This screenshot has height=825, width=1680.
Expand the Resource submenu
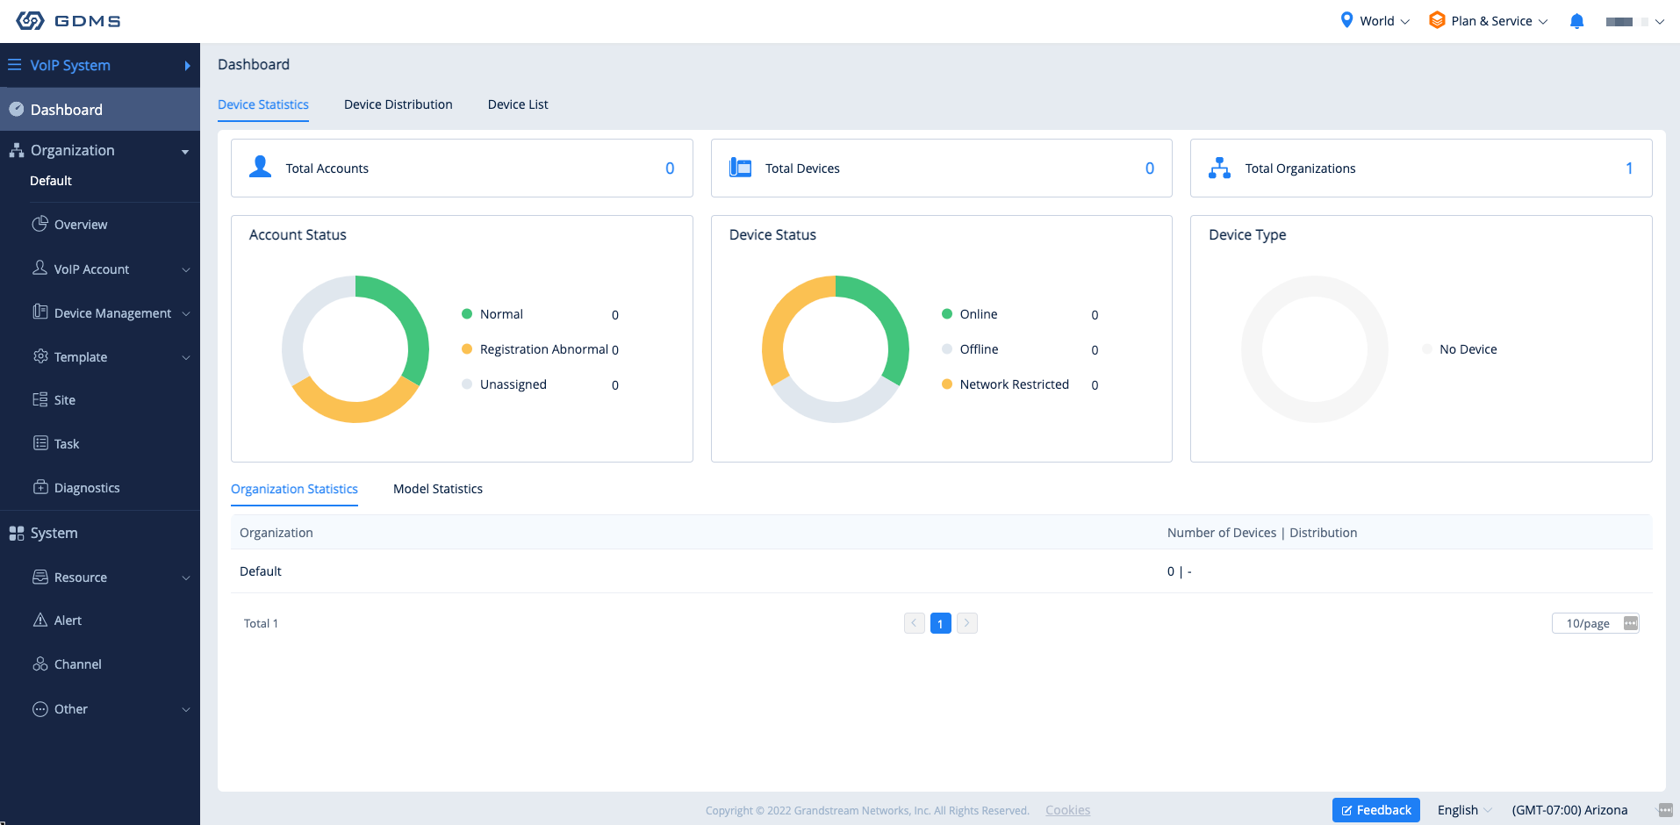pyautogui.click(x=185, y=577)
